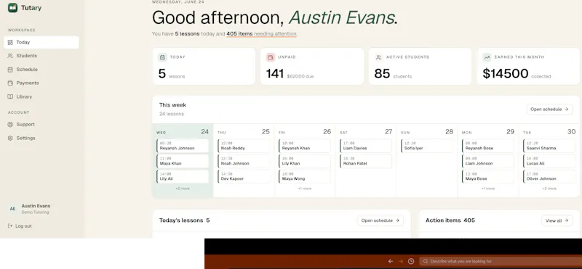Open the Earned This Month $14500 card
The image size is (582, 269).
(x=528, y=66)
